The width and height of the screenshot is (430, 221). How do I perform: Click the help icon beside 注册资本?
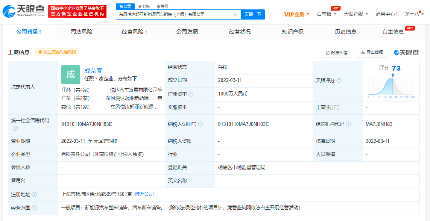190,94
